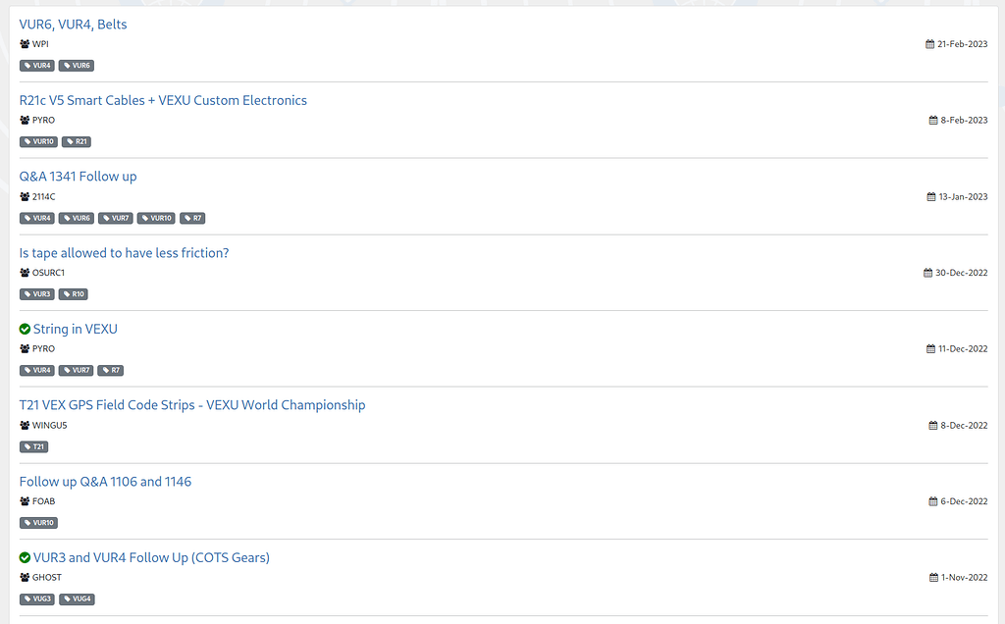This screenshot has height=624, width=1005.
Task: Filter by the T21 tag
Action: pyautogui.click(x=34, y=446)
